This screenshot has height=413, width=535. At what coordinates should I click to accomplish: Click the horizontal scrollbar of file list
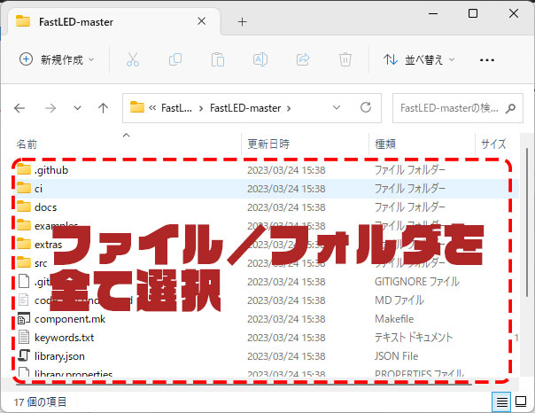244,385
